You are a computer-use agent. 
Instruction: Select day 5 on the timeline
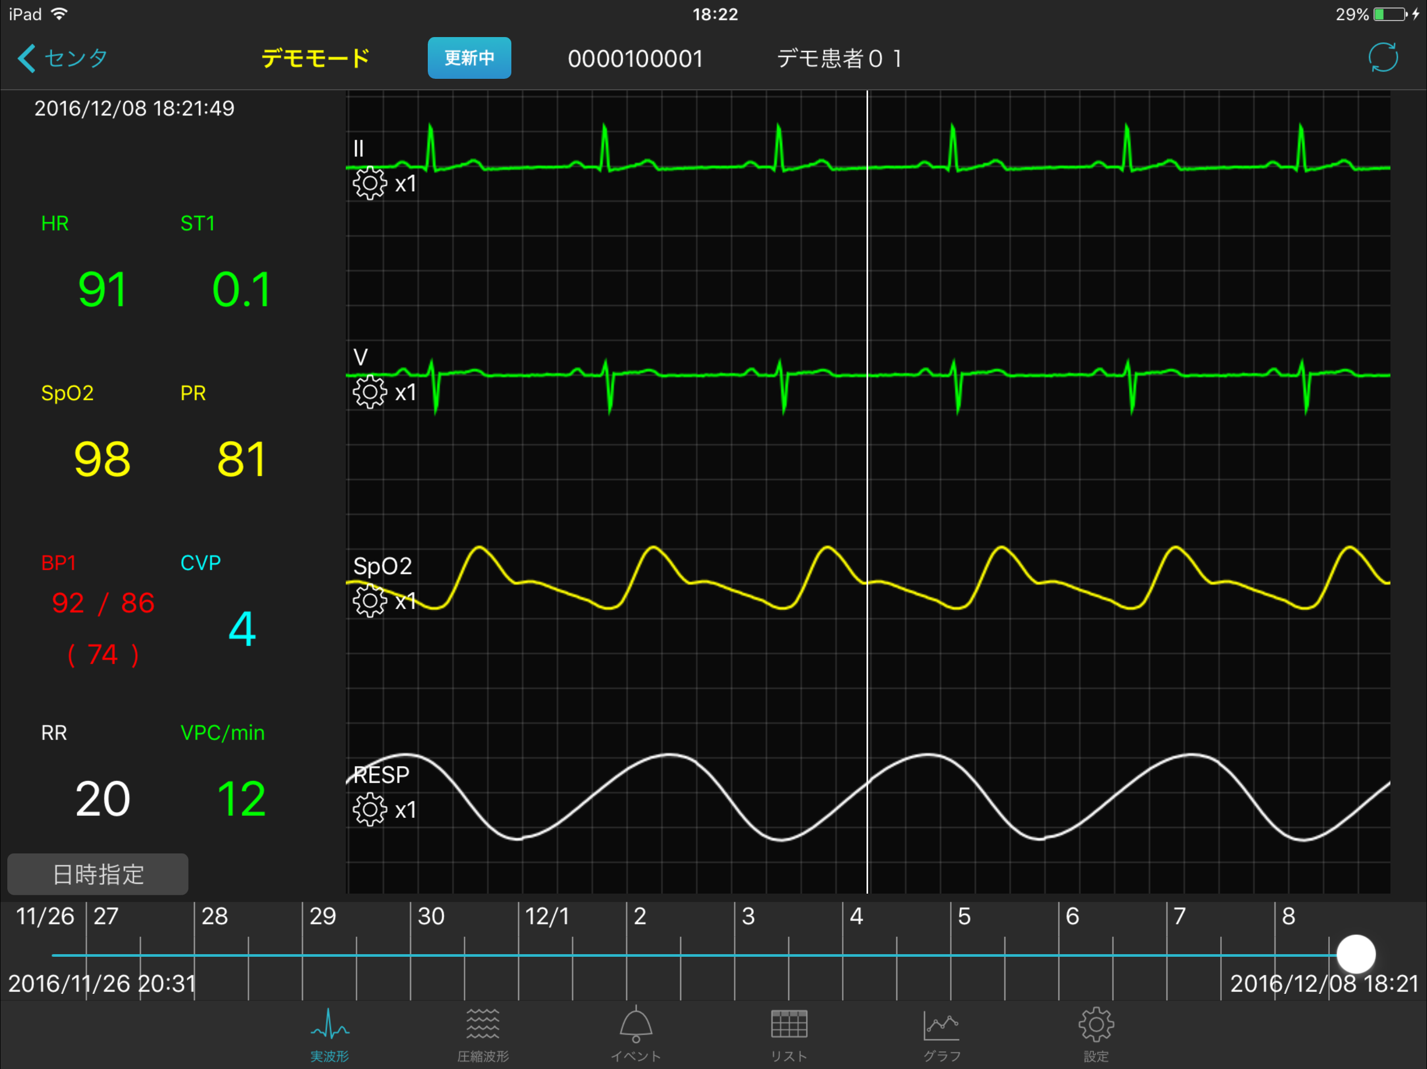(x=964, y=916)
